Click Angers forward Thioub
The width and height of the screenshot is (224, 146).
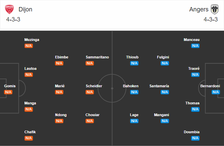pos(132,57)
